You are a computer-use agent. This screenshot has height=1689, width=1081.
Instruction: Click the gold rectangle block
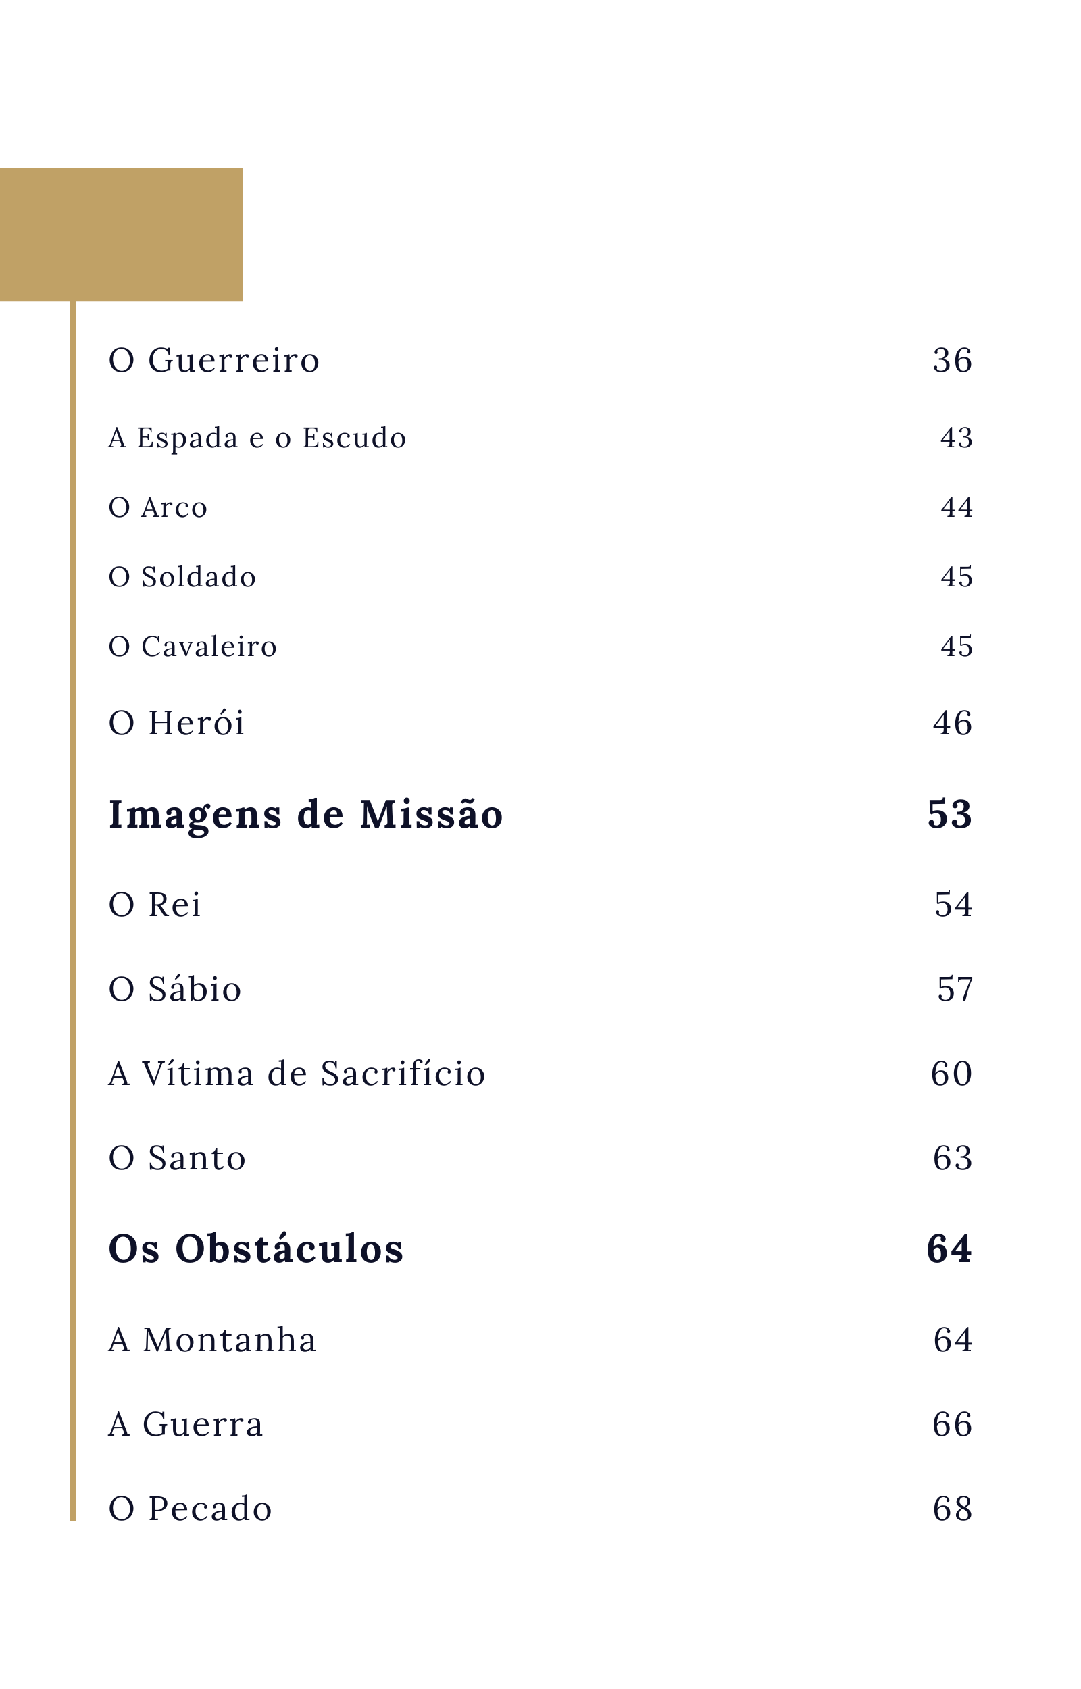click(x=122, y=234)
